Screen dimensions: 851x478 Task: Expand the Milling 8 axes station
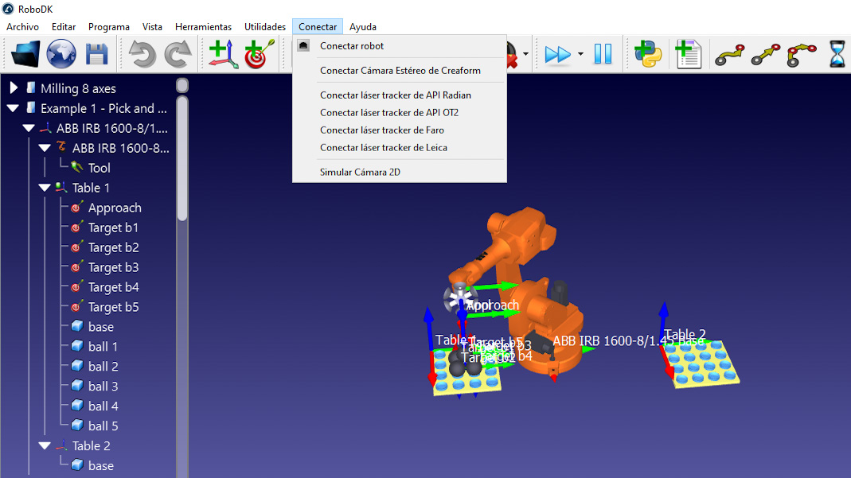pos(14,88)
